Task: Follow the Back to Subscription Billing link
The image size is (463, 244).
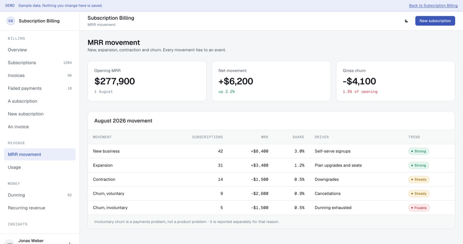Action: click(433, 6)
